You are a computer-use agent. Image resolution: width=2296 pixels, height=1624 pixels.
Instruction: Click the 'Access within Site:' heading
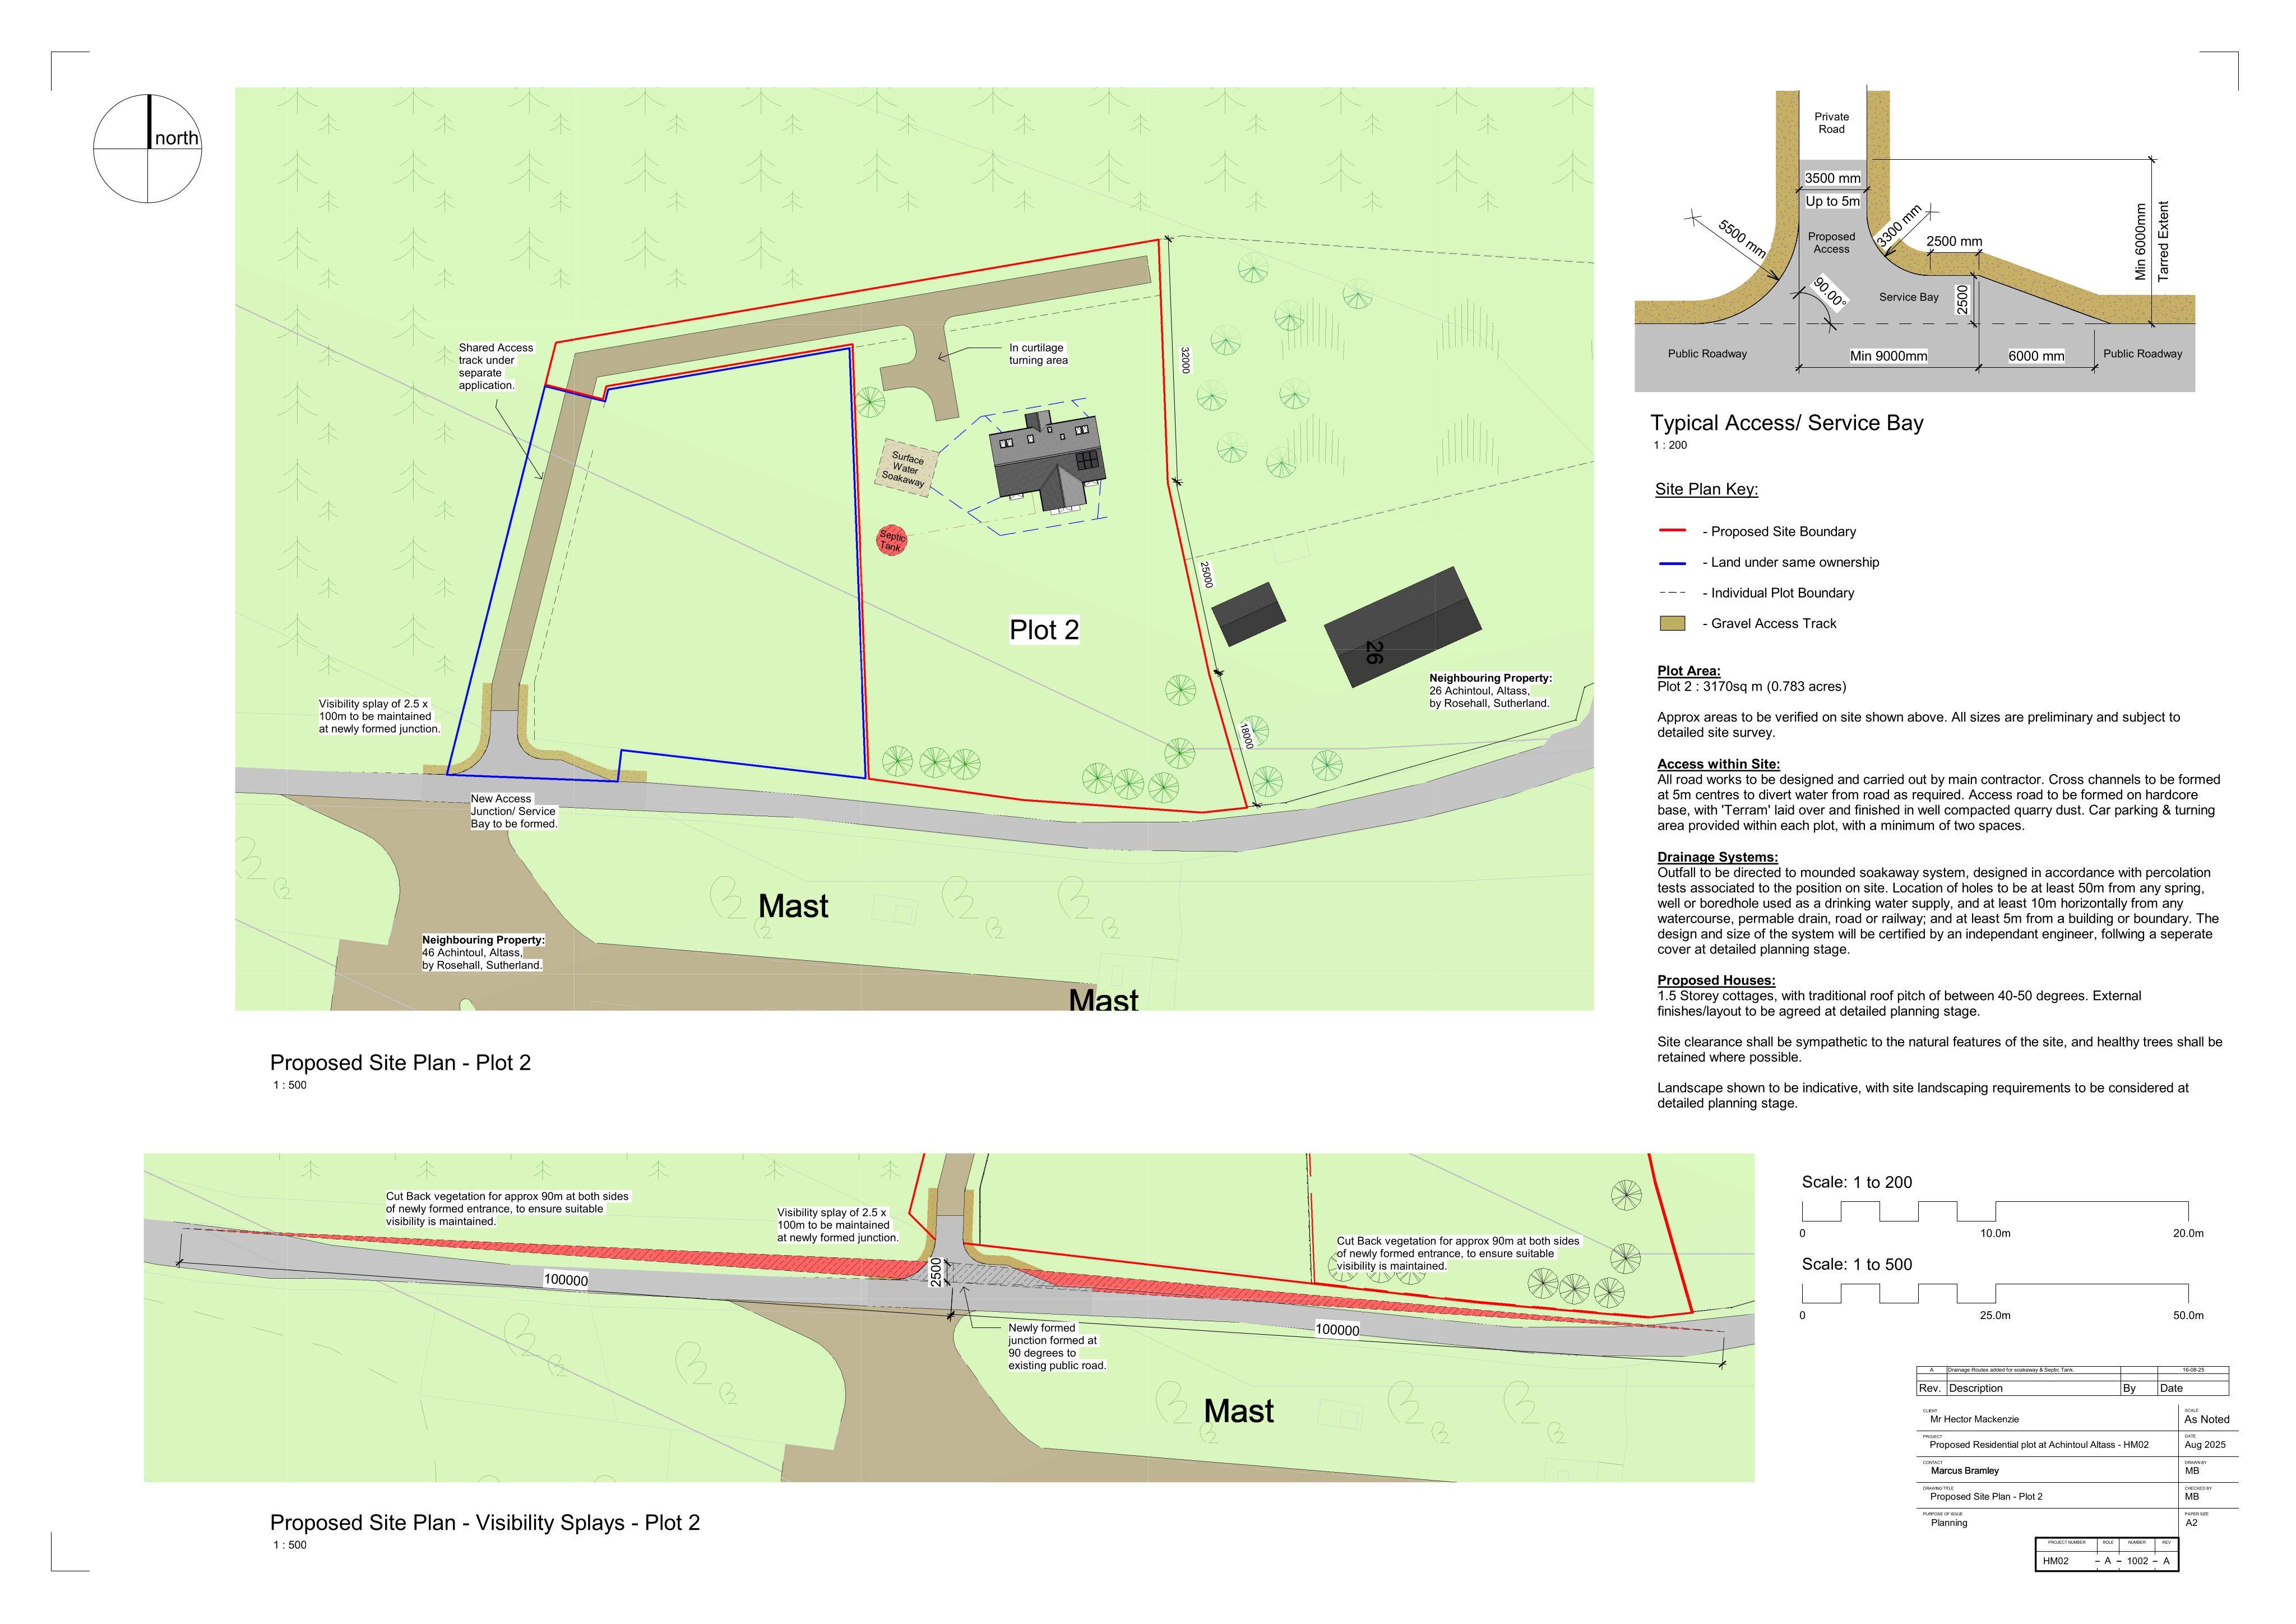[x=1718, y=764]
